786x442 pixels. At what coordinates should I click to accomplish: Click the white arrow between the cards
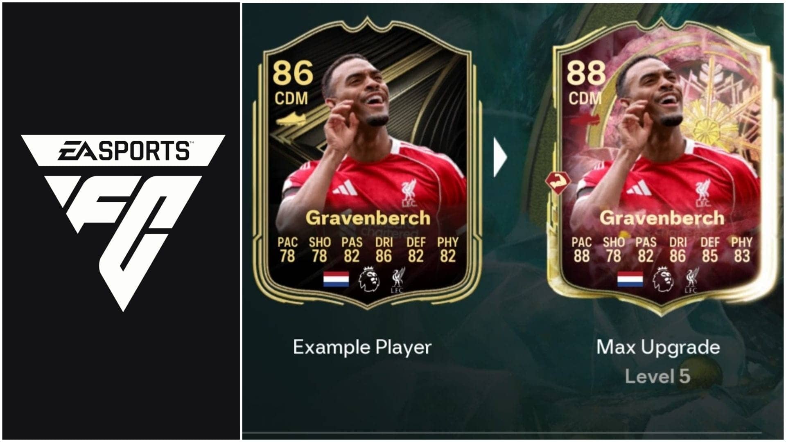point(500,157)
